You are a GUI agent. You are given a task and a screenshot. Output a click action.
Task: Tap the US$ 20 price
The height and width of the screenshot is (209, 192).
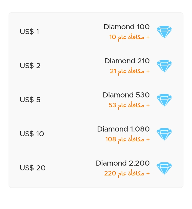pyautogui.click(x=33, y=168)
